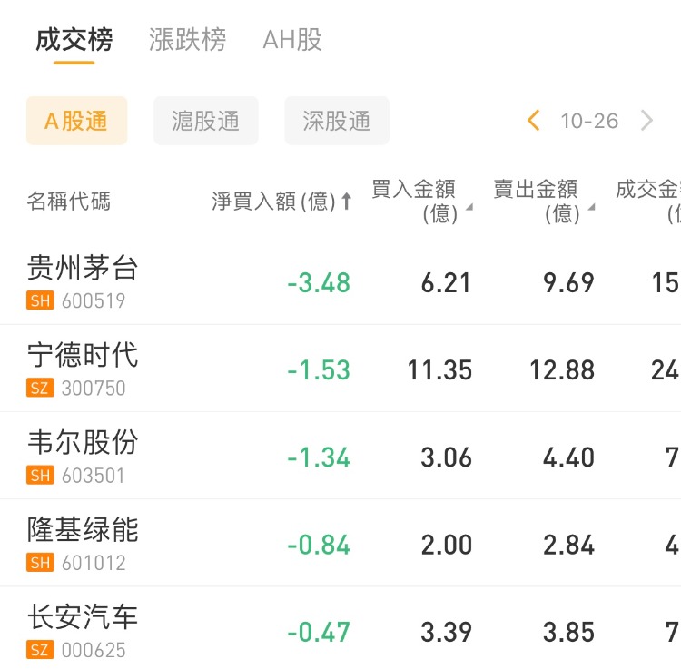681x669 pixels.
Task: Sort by 賣出金額 column
Action: [542, 201]
